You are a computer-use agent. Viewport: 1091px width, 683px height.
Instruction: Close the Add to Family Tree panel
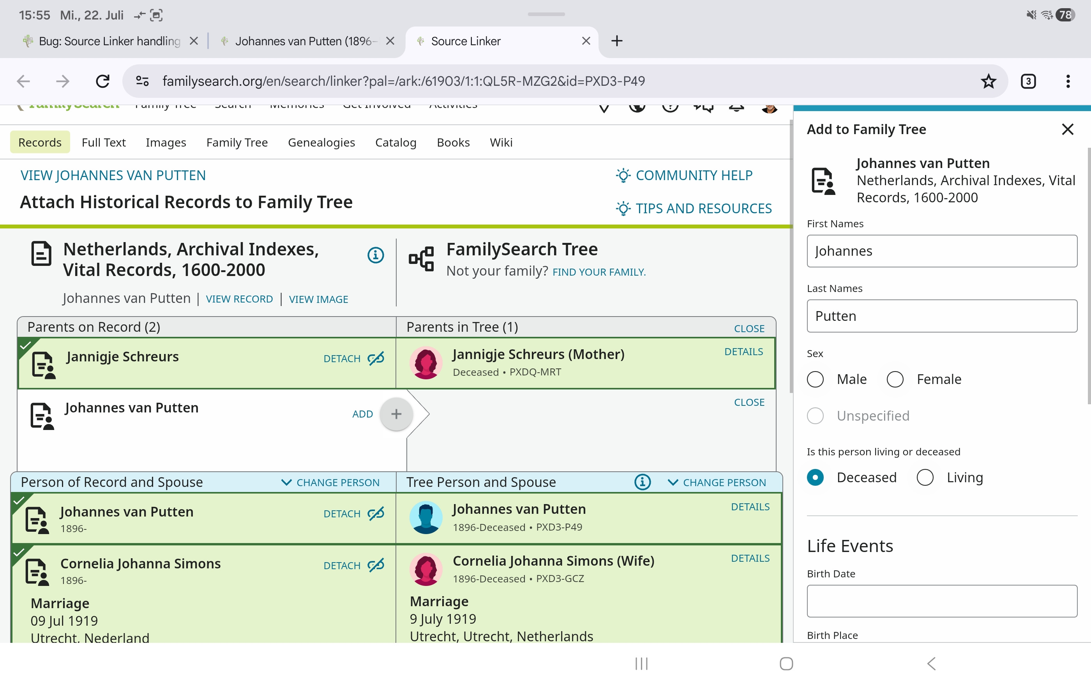[1067, 130]
